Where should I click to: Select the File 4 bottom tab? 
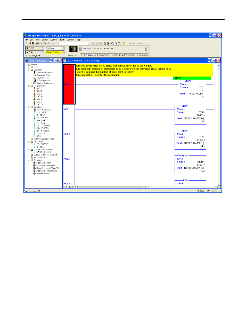[x=73, y=187]
